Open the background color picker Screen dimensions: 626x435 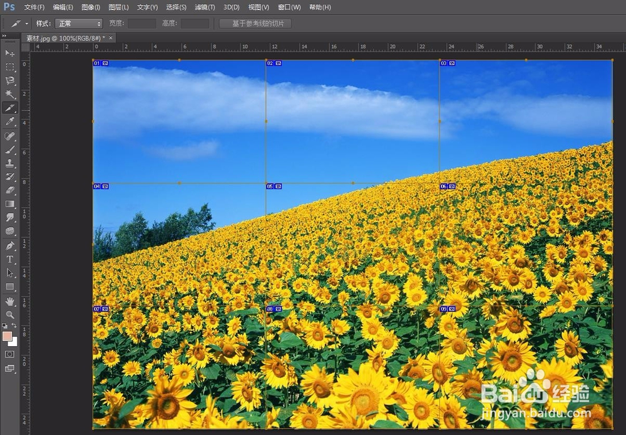(x=14, y=343)
